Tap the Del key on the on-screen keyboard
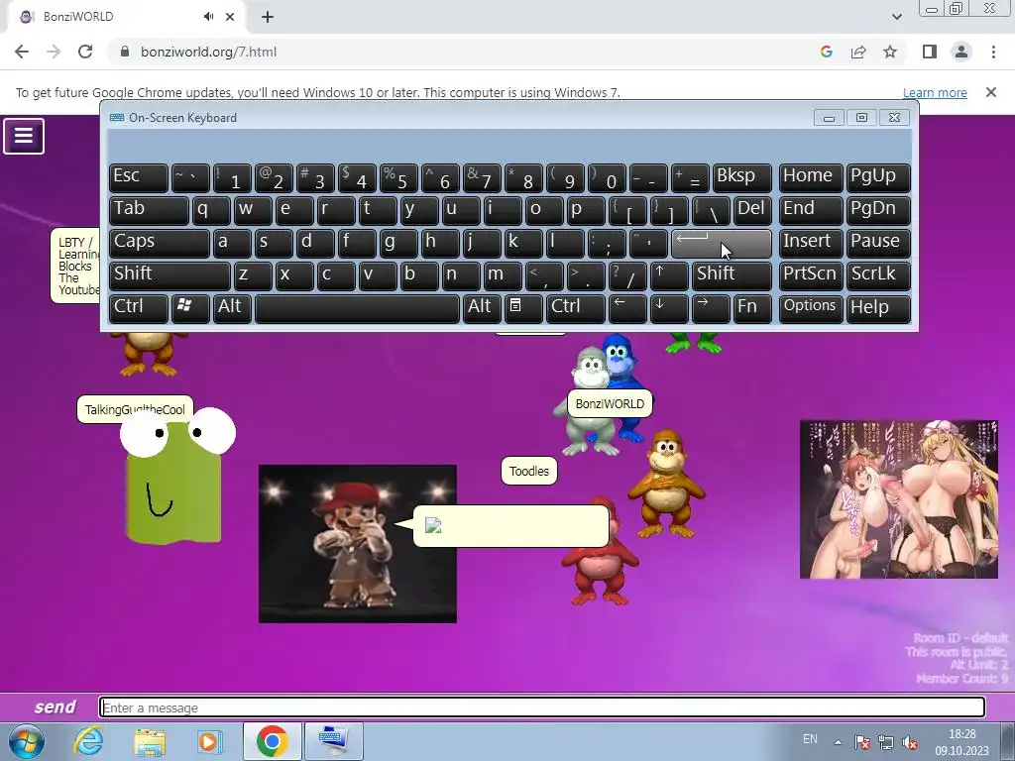The width and height of the screenshot is (1015, 761). coord(752,210)
